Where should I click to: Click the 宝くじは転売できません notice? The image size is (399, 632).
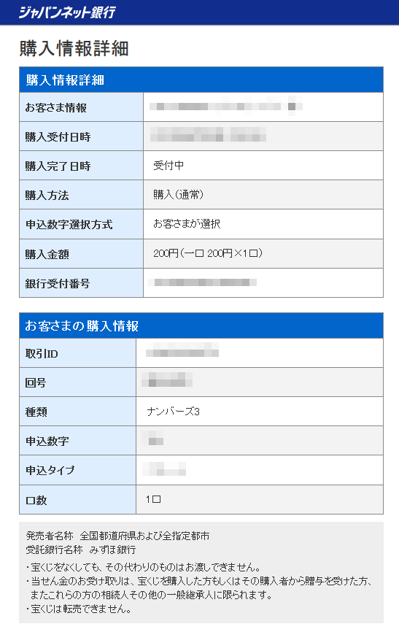(79, 609)
